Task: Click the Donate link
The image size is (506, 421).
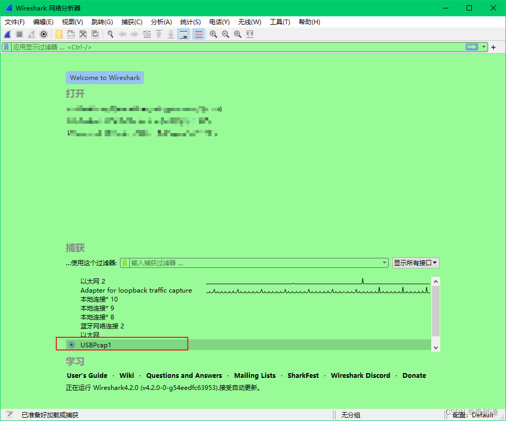Action: click(x=414, y=375)
